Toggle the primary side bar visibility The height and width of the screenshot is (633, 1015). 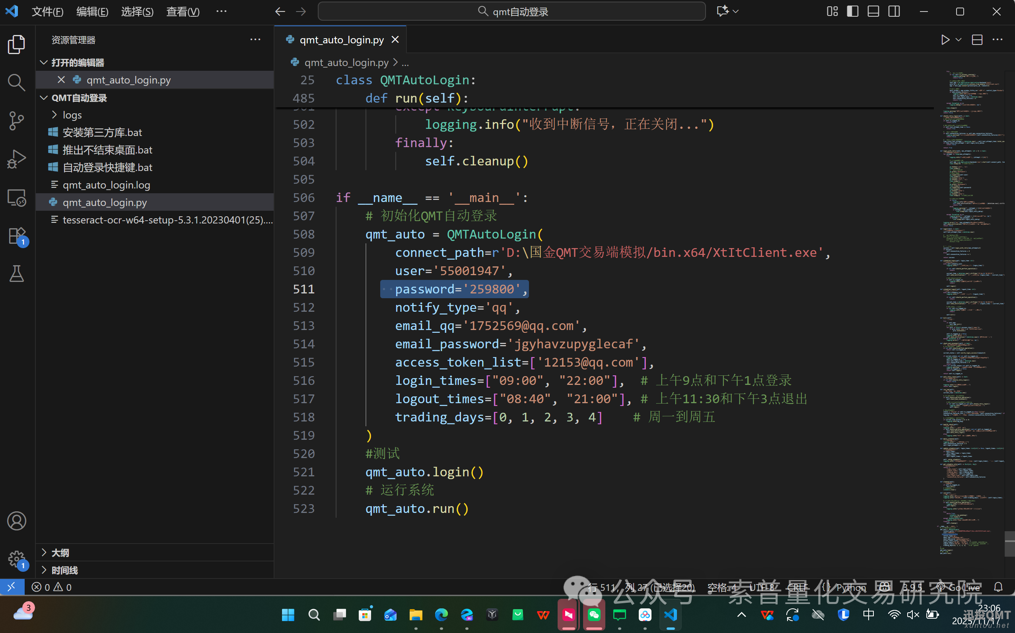pos(853,11)
